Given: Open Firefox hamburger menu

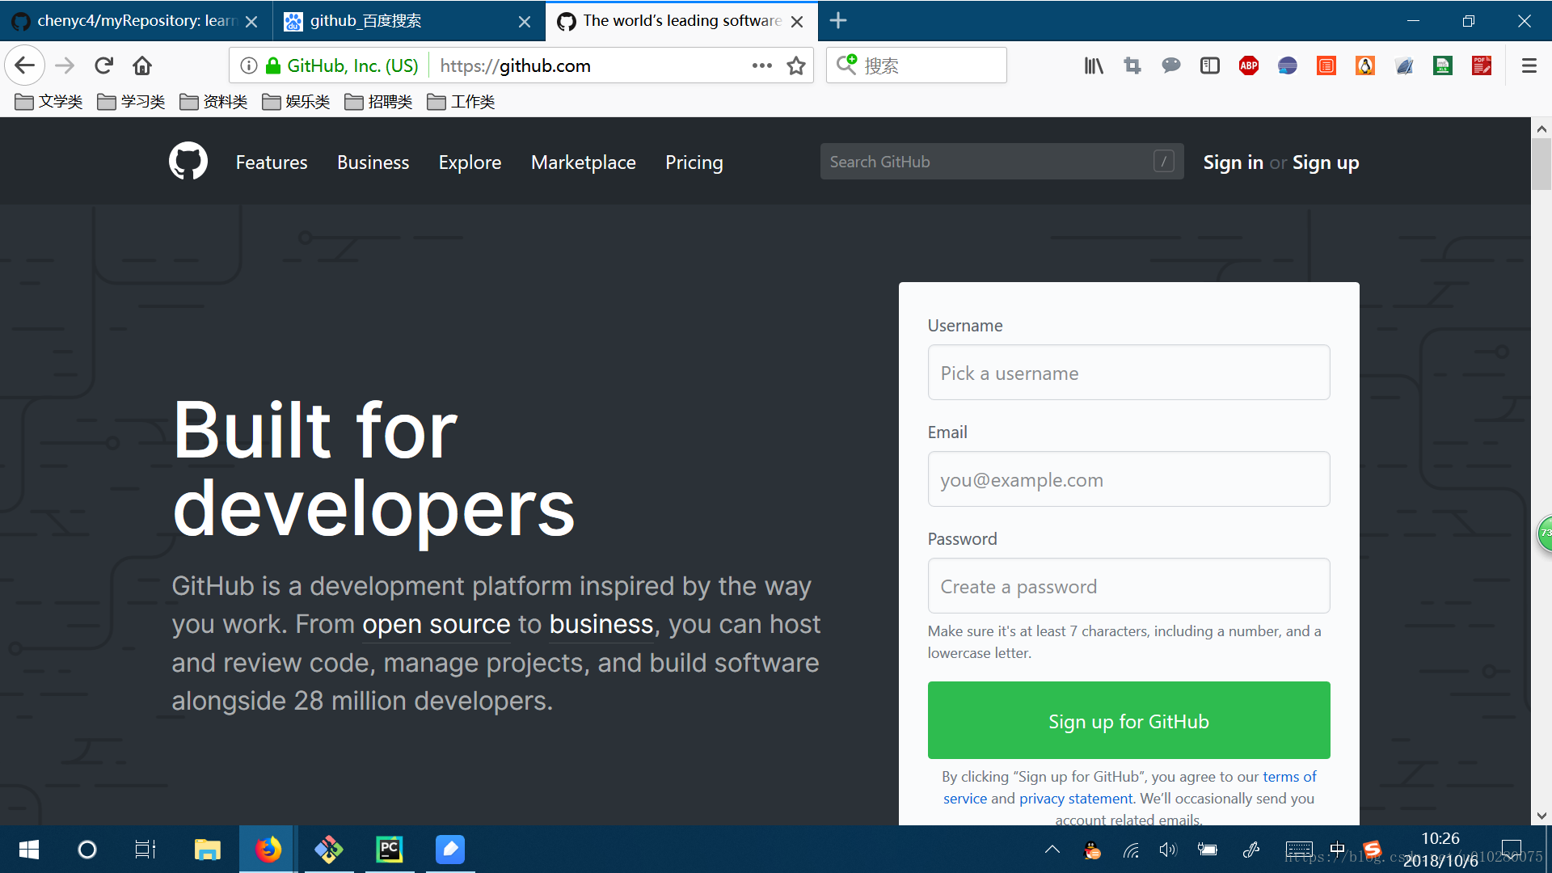Looking at the screenshot, I should pyautogui.click(x=1529, y=65).
